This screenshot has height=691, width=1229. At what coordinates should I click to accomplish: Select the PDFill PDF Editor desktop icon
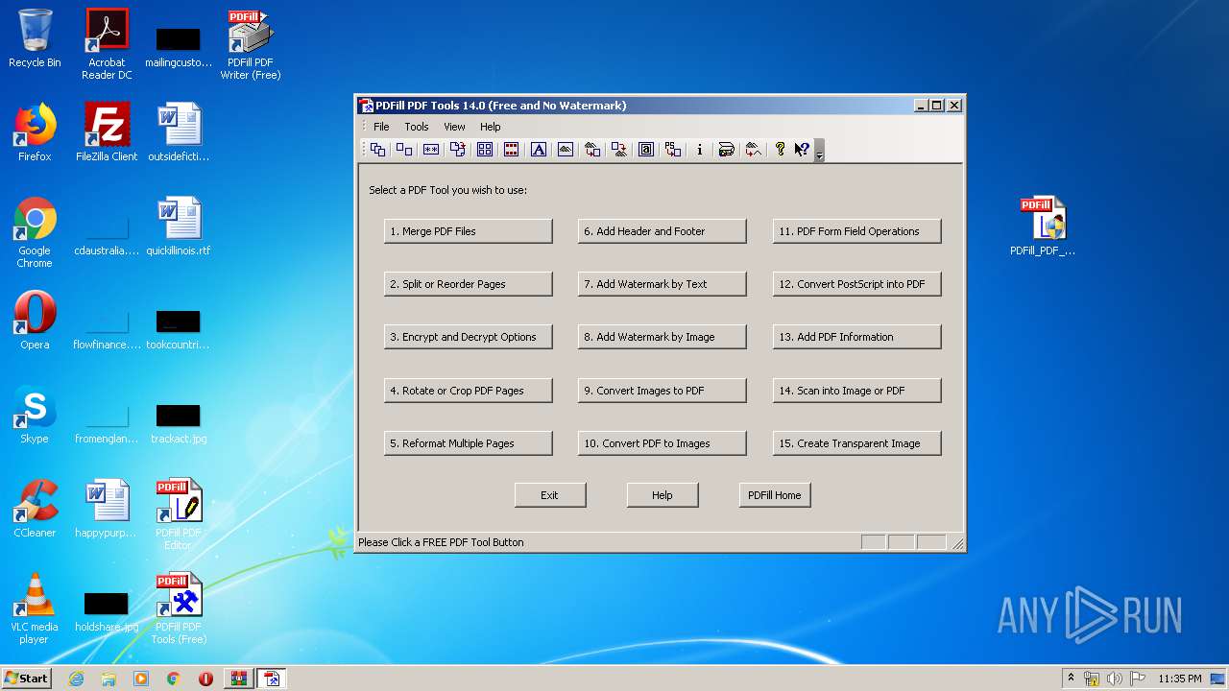[179, 514]
